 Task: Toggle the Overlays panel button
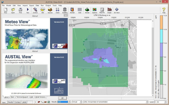[17, 102]
